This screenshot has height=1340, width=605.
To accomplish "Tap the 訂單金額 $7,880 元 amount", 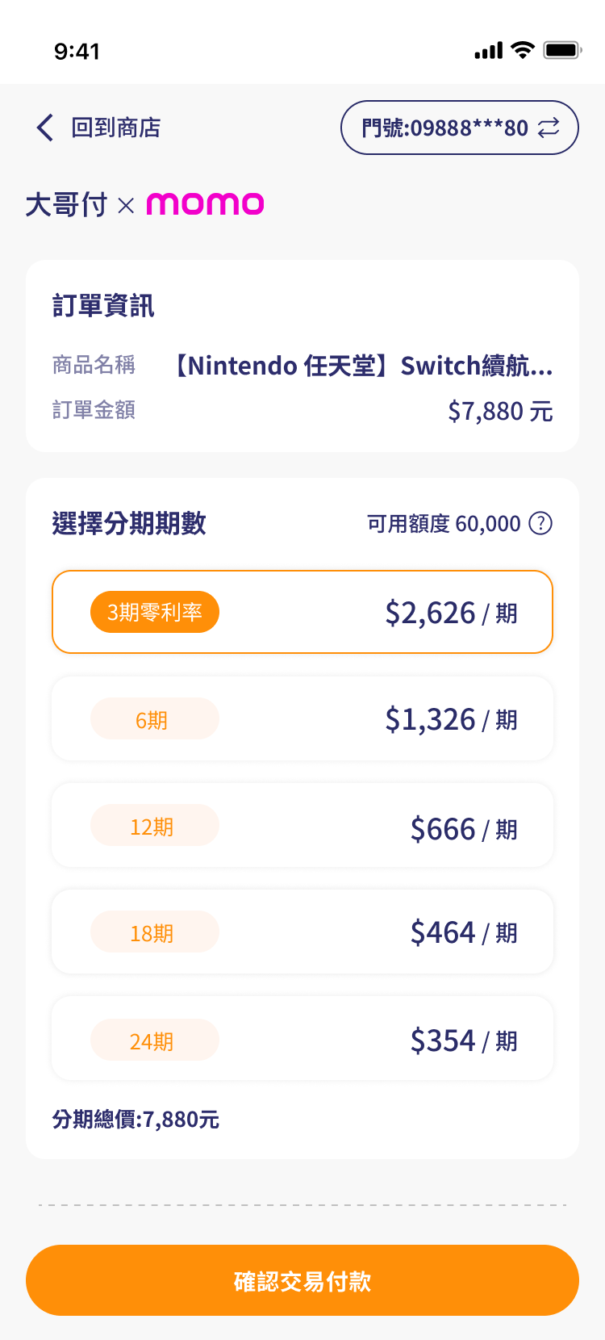I will coord(500,412).
